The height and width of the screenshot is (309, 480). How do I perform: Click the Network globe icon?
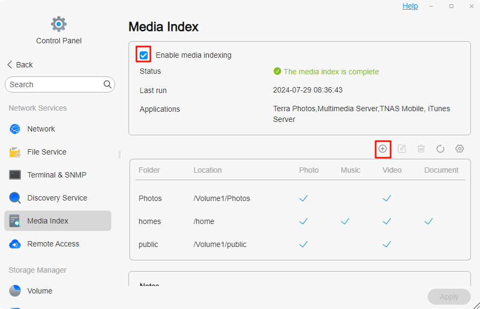point(15,129)
